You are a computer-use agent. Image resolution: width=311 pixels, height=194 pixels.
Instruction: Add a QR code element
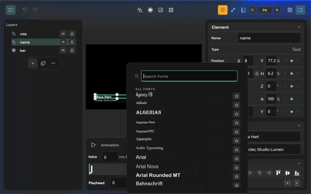(171, 10)
